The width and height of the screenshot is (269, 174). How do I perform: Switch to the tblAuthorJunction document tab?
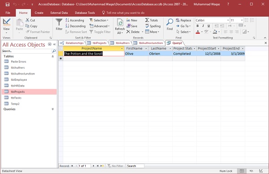point(148,43)
